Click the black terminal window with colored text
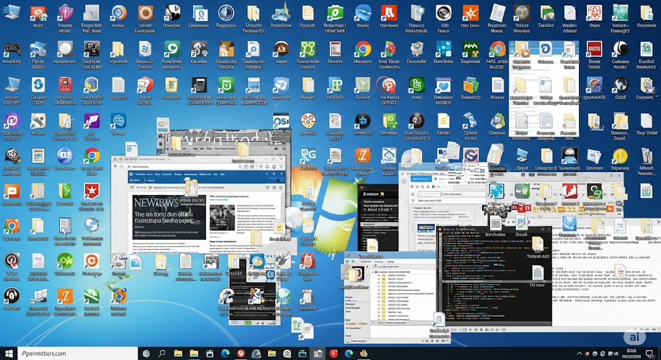Viewport: 661px width, 360px height. pos(494,276)
